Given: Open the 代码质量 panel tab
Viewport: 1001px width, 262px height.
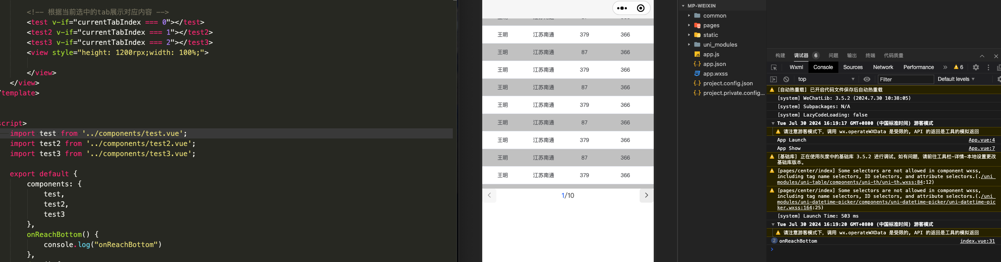Looking at the screenshot, I should (894, 55).
